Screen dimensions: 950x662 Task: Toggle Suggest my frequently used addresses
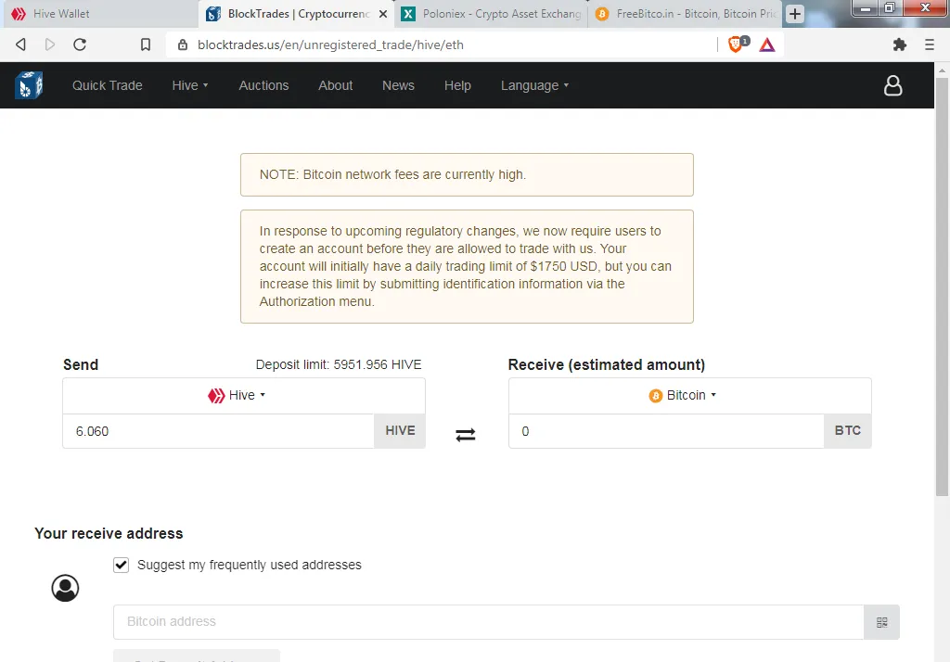coord(122,565)
